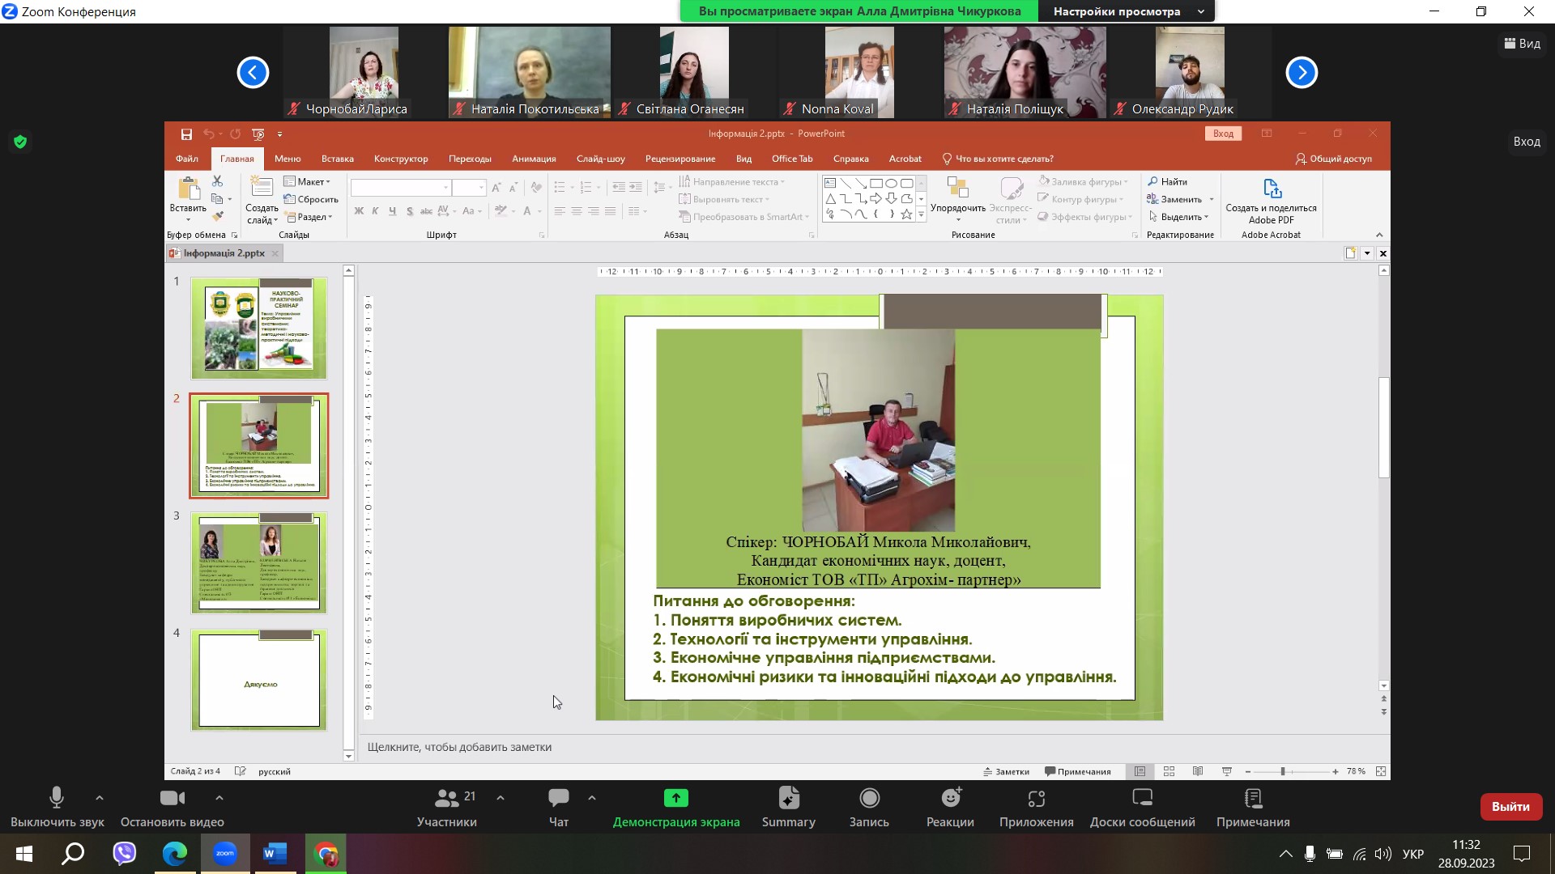Click the Демонстрация экрана share icon
The height and width of the screenshot is (874, 1555).
[675, 799]
